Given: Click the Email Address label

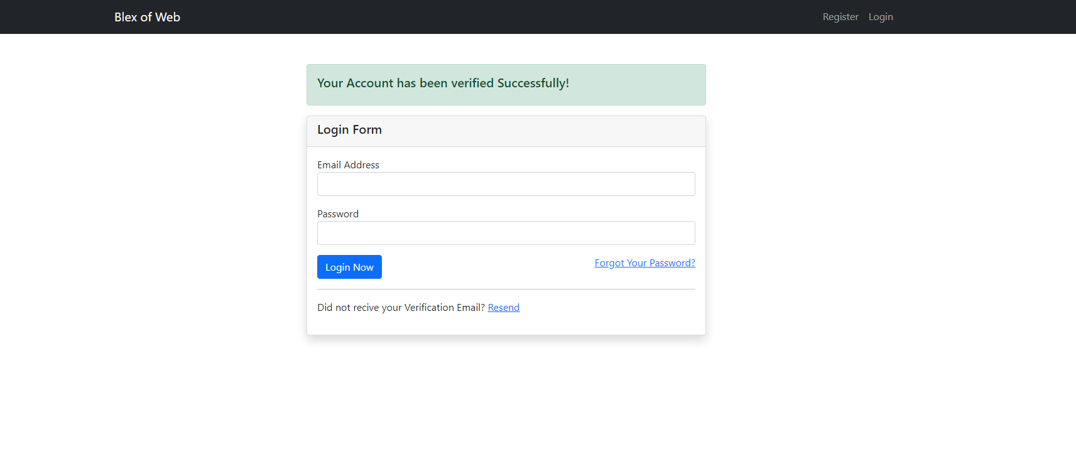Looking at the screenshot, I should 348,165.
